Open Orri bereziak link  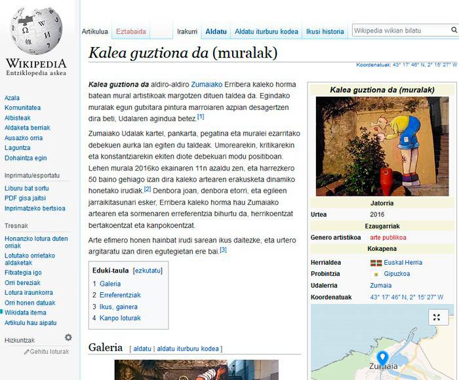click(x=22, y=283)
